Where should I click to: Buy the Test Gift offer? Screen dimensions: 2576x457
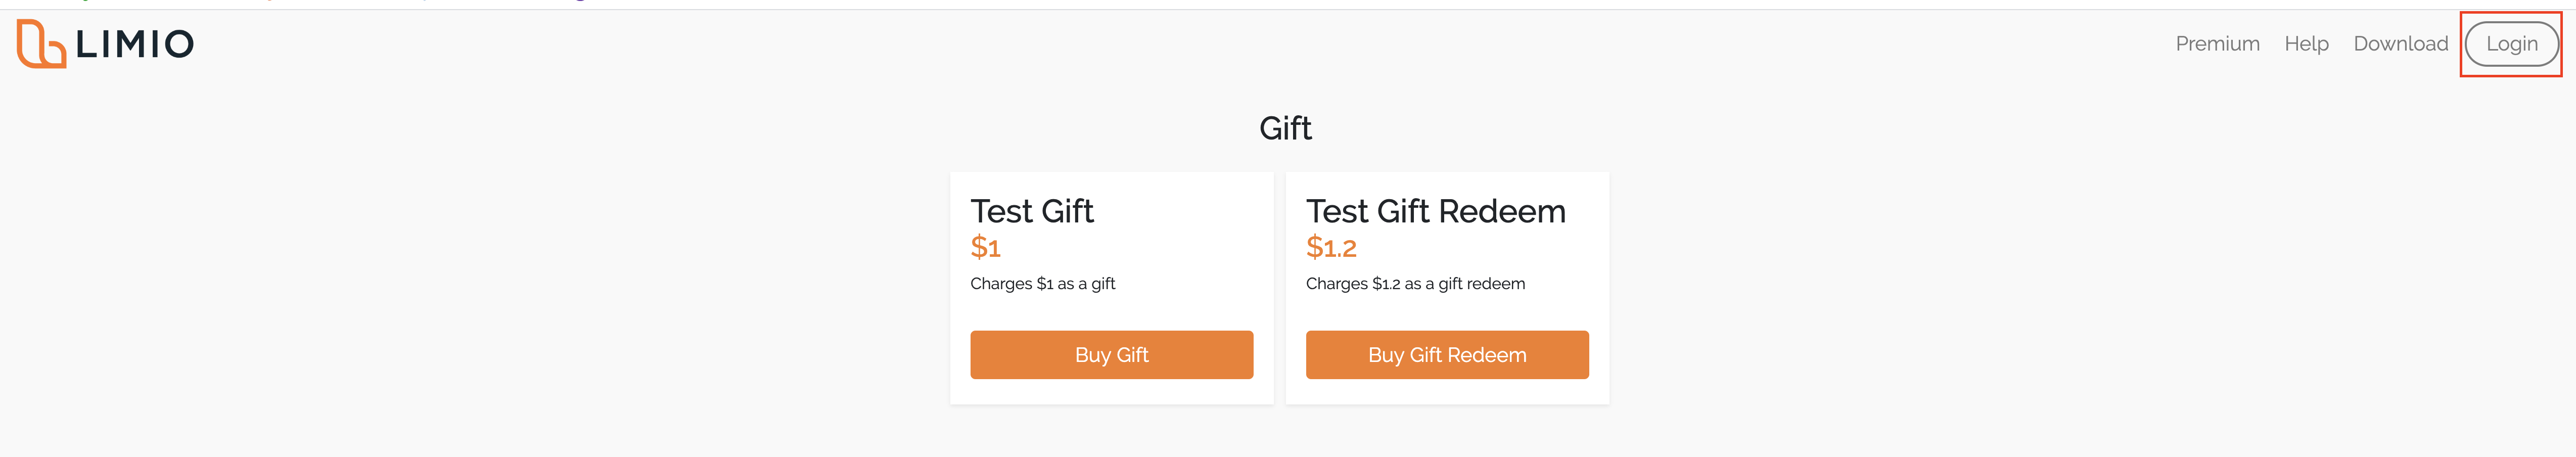(x=1111, y=355)
